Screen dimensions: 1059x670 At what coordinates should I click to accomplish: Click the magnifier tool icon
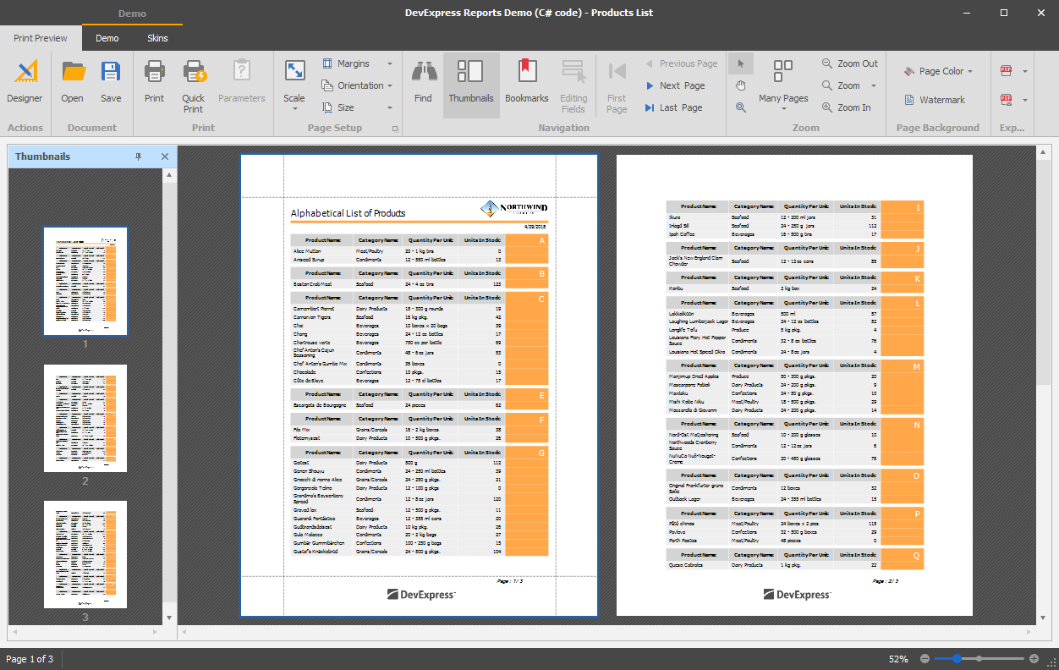click(x=741, y=107)
